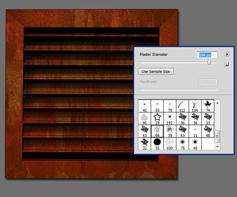The image size is (237, 197).
Task: Pick the 29 outlined star brush
Action: 157,119
